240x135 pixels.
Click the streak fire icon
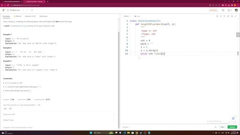pos(229,10)
